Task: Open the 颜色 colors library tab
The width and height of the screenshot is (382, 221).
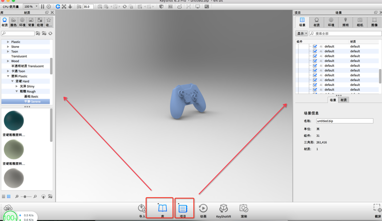Action: click(14, 22)
